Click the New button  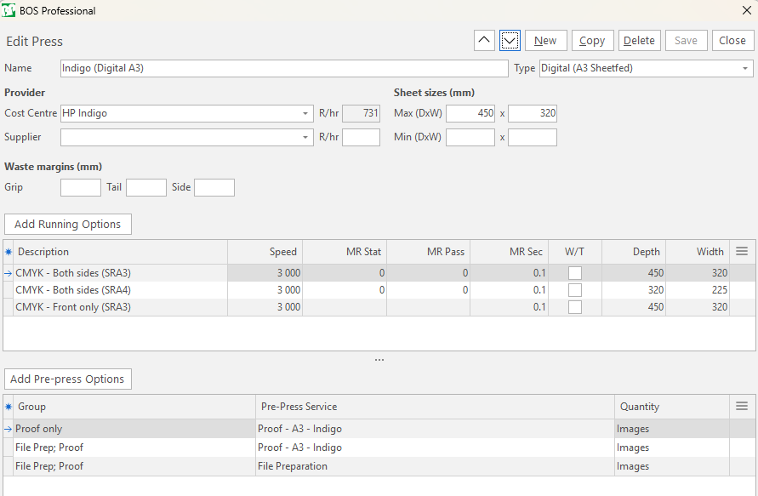pyautogui.click(x=546, y=41)
